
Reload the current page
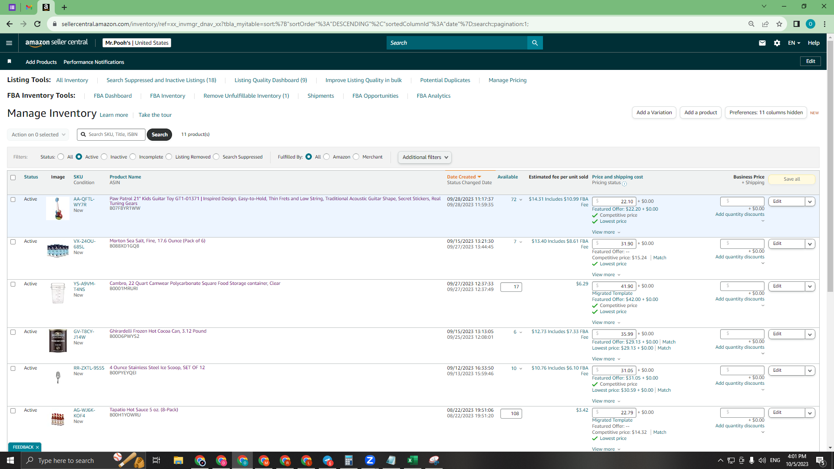pos(37,24)
